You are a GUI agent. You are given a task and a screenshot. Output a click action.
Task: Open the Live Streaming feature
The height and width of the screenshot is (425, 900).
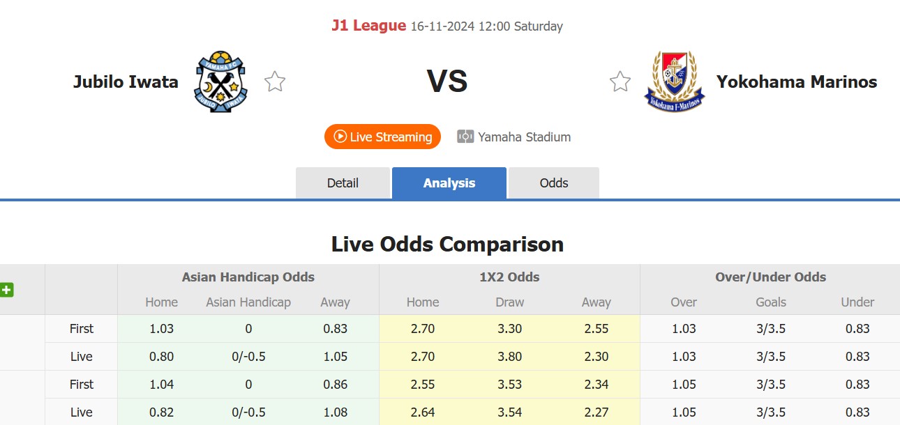pyautogui.click(x=382, y=137)
